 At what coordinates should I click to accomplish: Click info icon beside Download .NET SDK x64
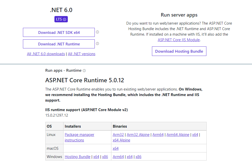(98, 32)
